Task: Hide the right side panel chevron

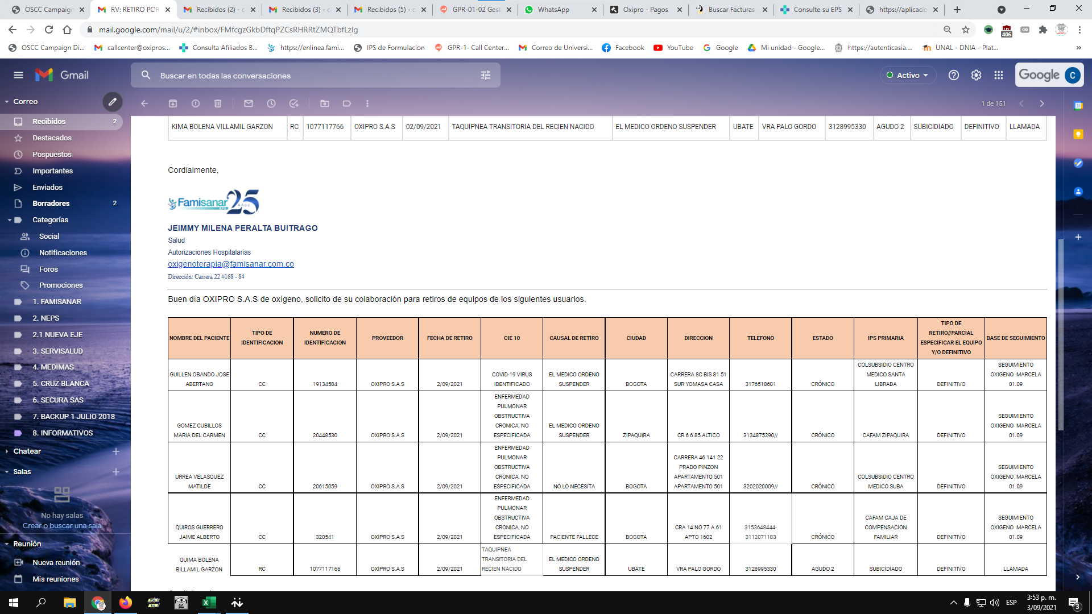Action: (x=1078, y=577)
